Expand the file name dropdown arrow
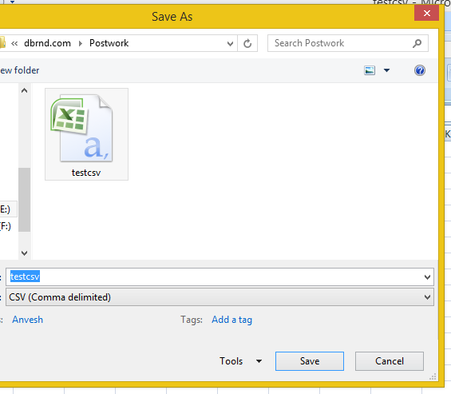Image resolution: width=451 pixels, height=394 pixels. 427,277
